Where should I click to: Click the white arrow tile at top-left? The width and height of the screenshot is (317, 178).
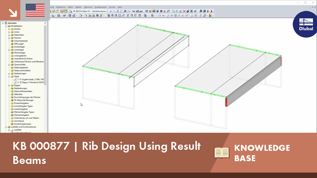(10, 10)
